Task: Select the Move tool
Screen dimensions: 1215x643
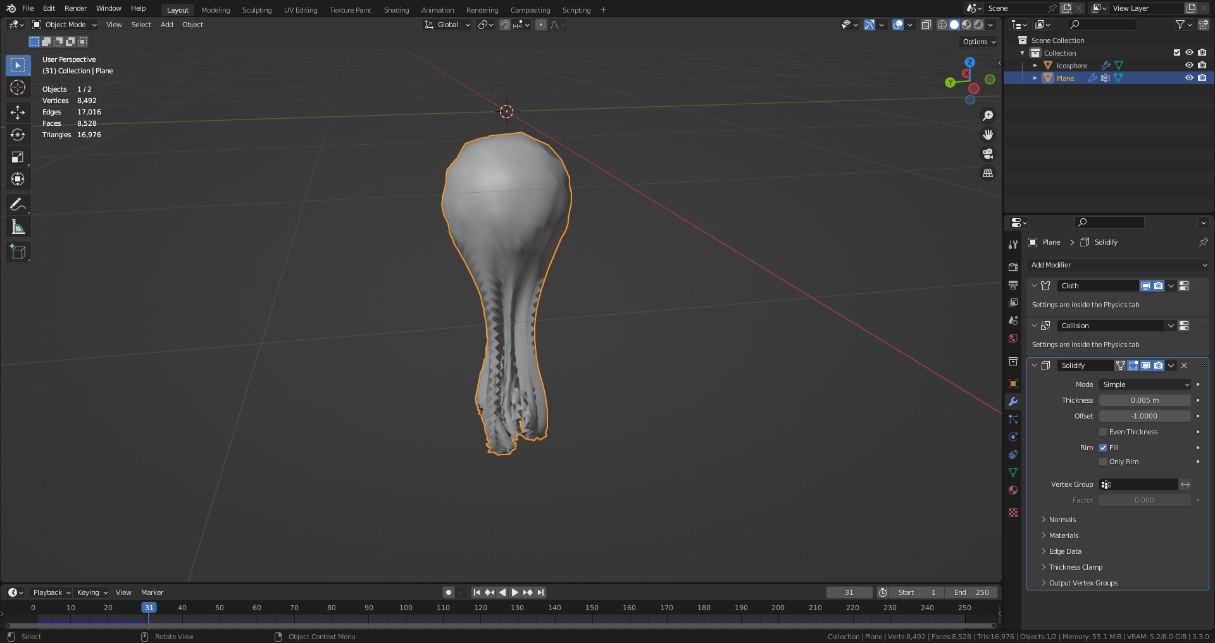Action: [x=18, y=113]
